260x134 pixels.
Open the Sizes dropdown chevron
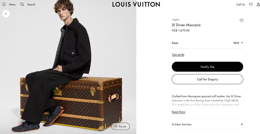click(242, 43)
